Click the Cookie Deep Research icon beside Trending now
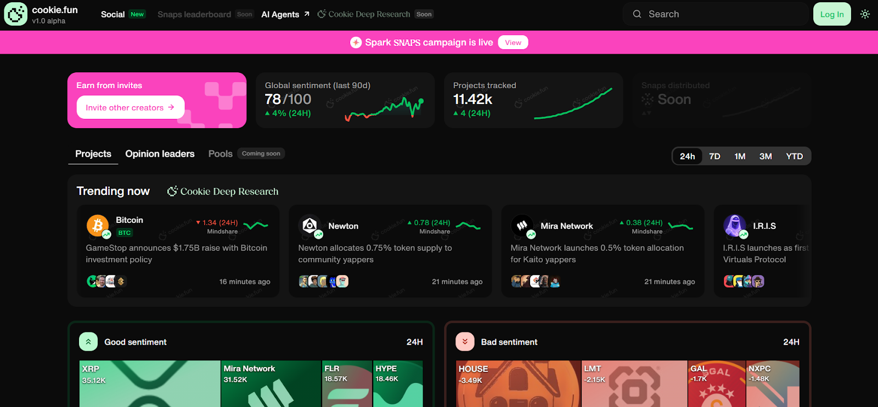 point(172,191)
